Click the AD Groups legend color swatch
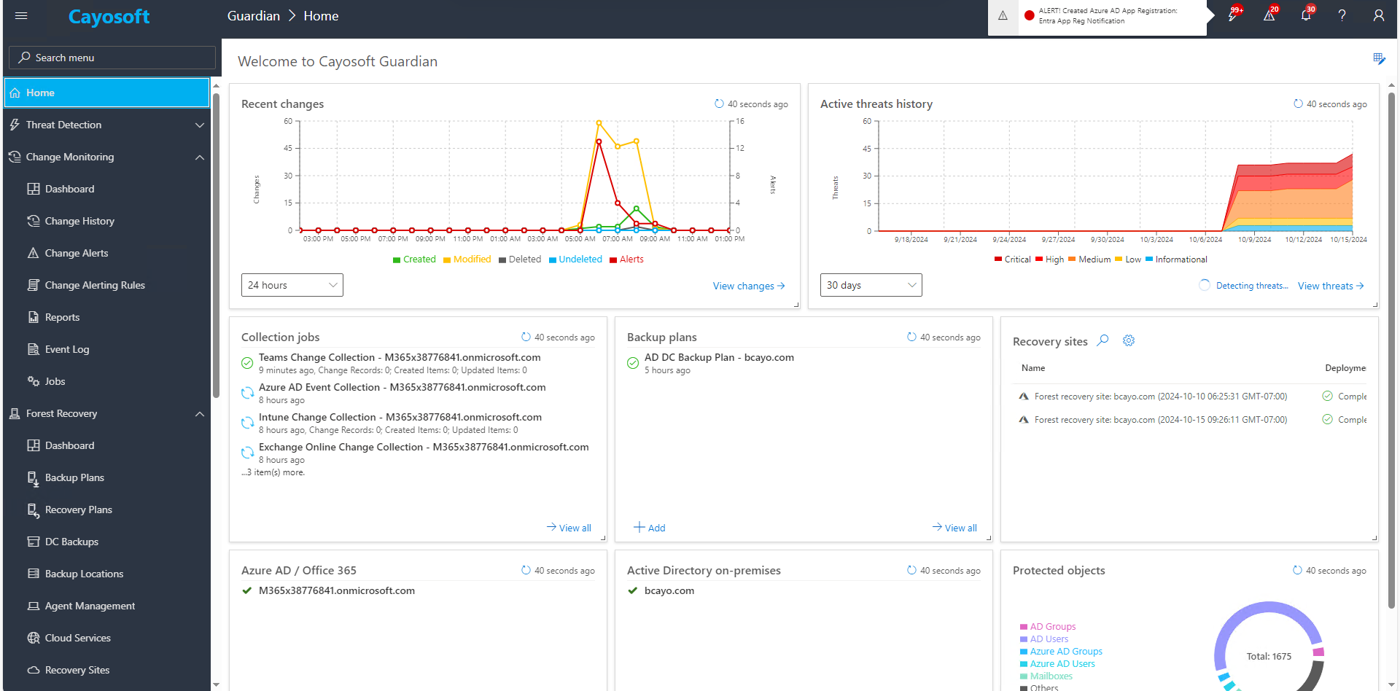 coord(1024,627)
